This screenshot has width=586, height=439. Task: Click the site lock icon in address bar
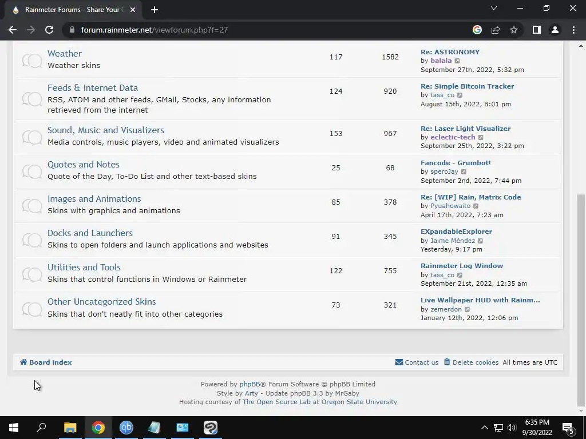click(72, 30)
